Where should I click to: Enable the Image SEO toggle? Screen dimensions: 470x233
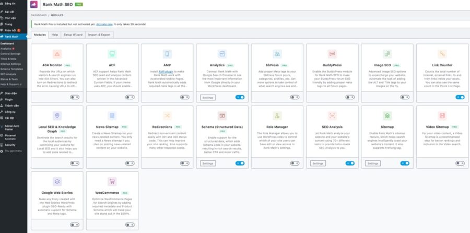click(405, 97)
